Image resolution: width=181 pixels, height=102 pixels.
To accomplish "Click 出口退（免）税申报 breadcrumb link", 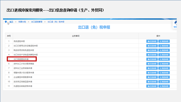I will 56,22.
